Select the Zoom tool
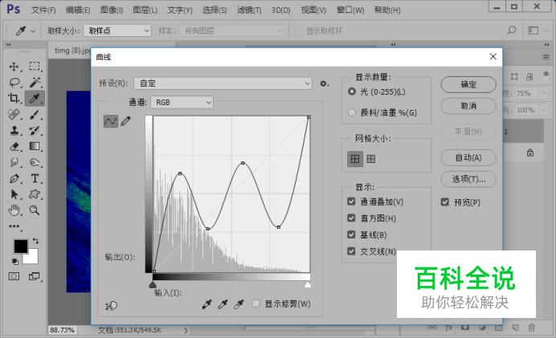The image size is (556, 338). pos(35,210)
